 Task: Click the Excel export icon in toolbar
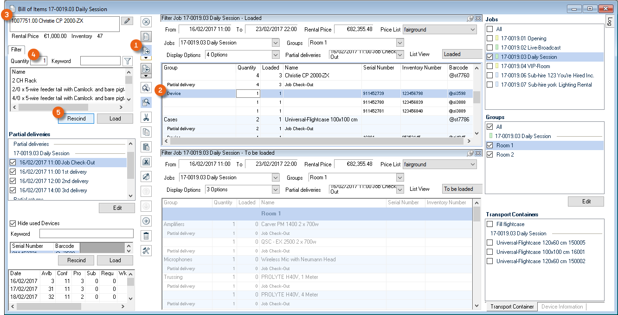tap(146, 162)
